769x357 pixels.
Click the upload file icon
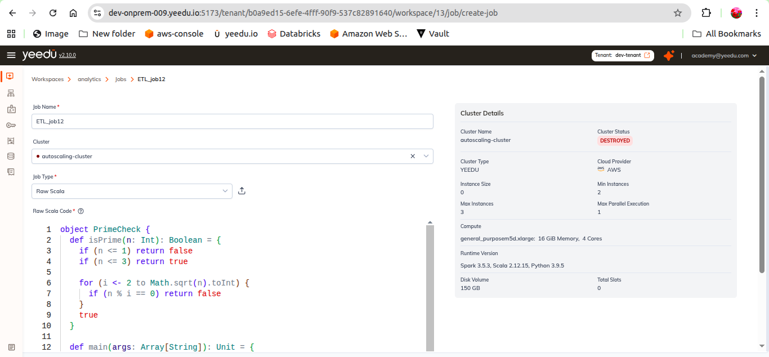click(242, 191)
